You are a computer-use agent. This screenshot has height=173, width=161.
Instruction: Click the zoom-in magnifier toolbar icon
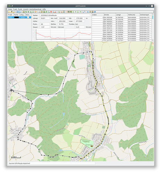coord(59,12)
